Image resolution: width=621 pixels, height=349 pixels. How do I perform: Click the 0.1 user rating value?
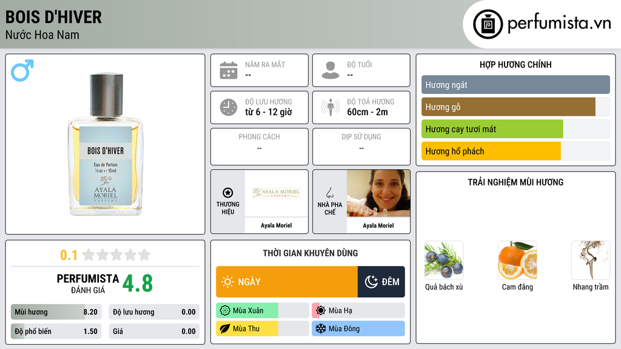pos(69,255)
